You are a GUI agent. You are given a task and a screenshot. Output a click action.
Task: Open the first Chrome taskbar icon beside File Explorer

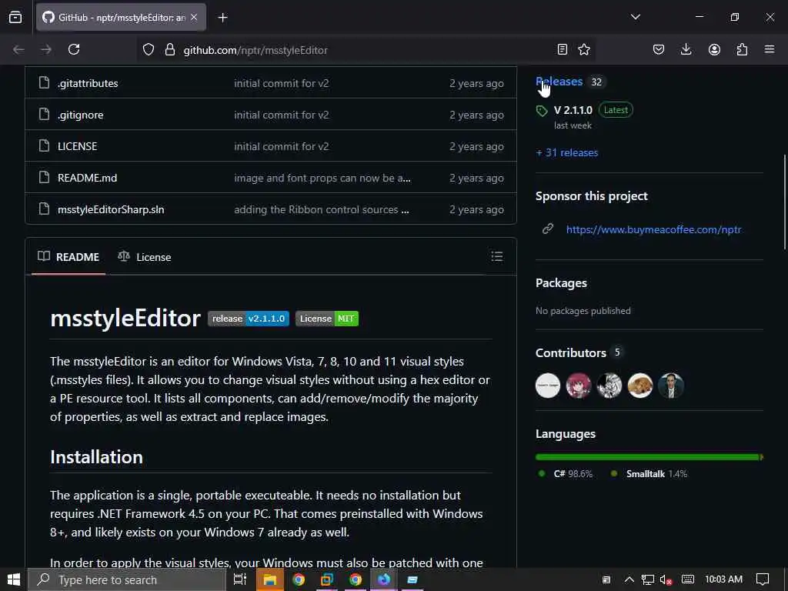pos(299,579)
